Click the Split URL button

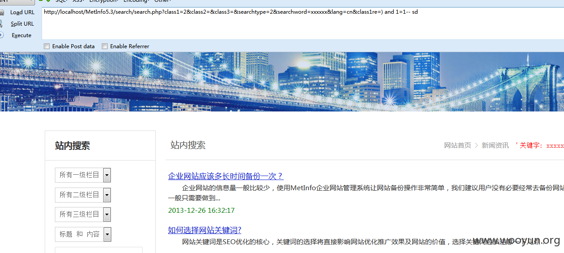coord(22,24)
